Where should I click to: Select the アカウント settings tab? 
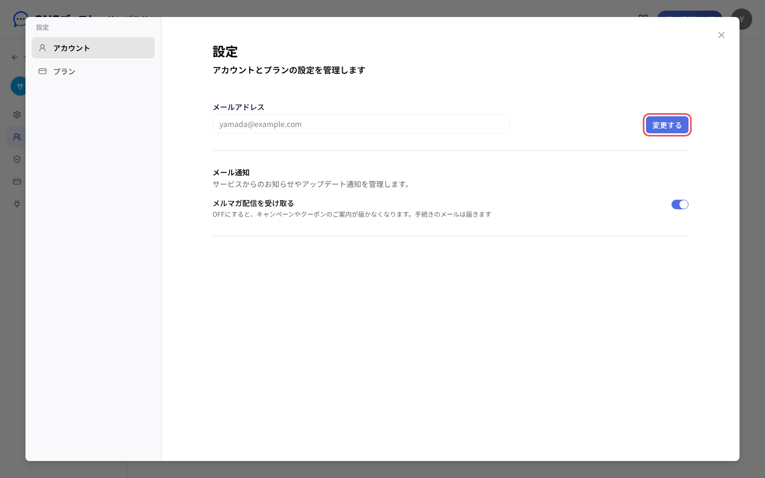[x=93, y=48]
